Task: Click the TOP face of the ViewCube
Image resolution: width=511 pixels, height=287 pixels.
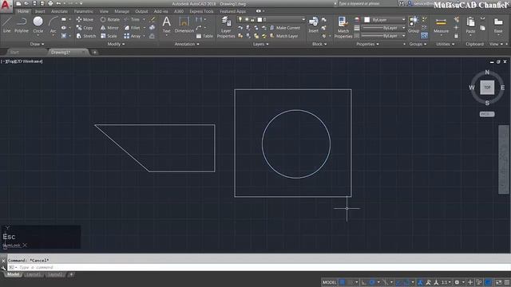Action: (x=487, y=88)
